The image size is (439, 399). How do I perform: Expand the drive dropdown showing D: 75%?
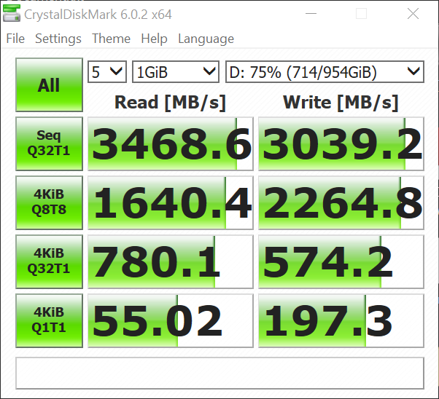(325, 72)
